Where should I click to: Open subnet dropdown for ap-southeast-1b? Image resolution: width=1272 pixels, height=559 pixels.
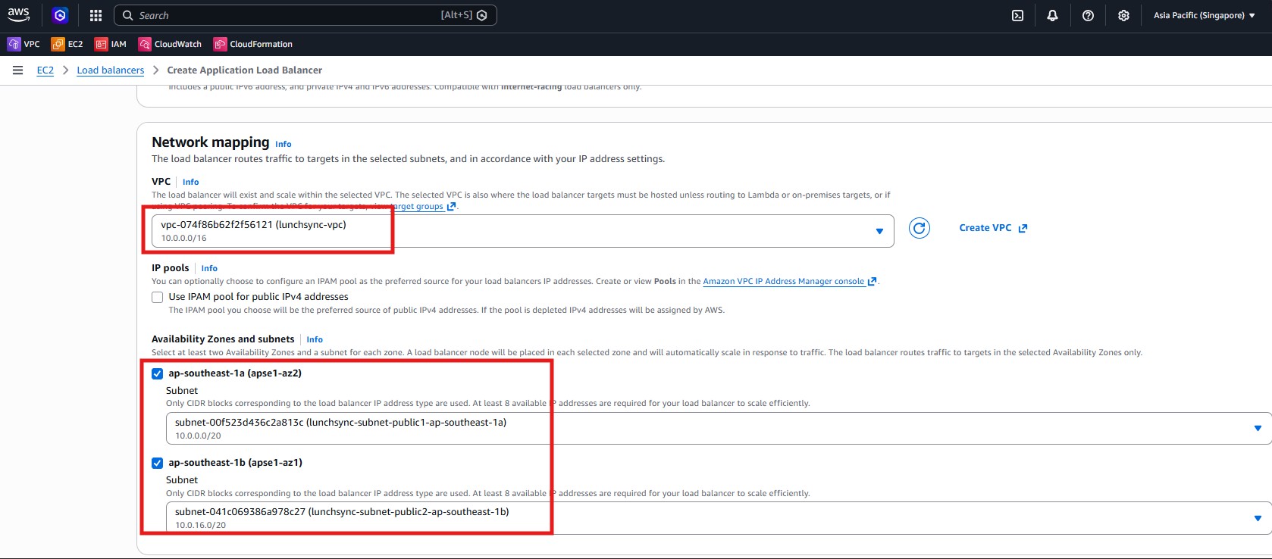(1257, 518)
